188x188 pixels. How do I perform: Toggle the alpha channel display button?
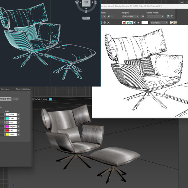point(135,23)
